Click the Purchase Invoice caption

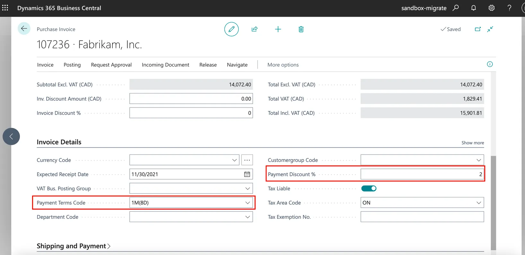(56, 29)
